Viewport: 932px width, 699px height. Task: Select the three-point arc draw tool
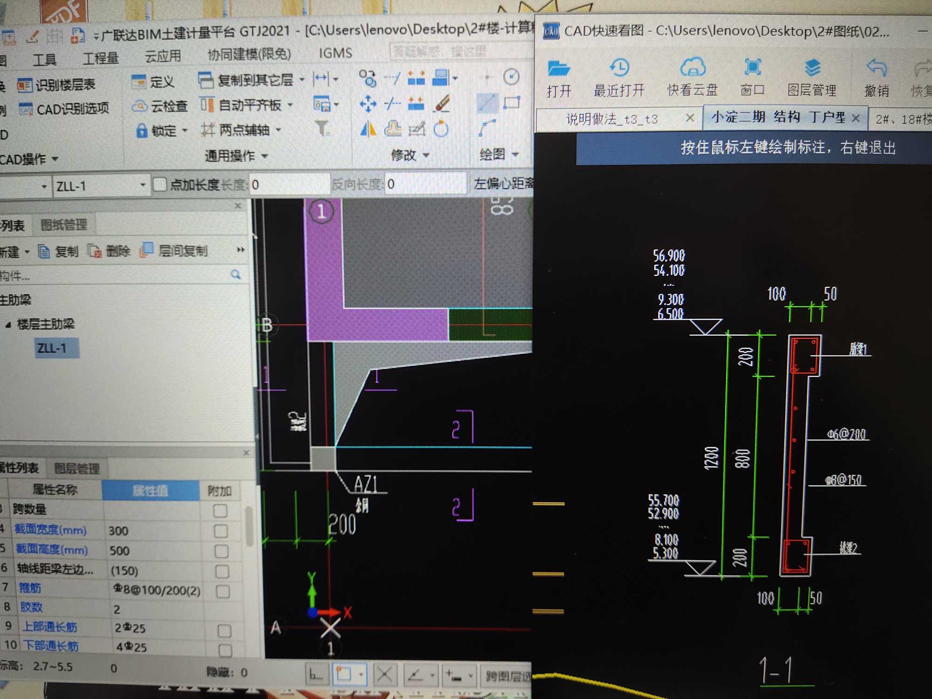click(487, 128)
